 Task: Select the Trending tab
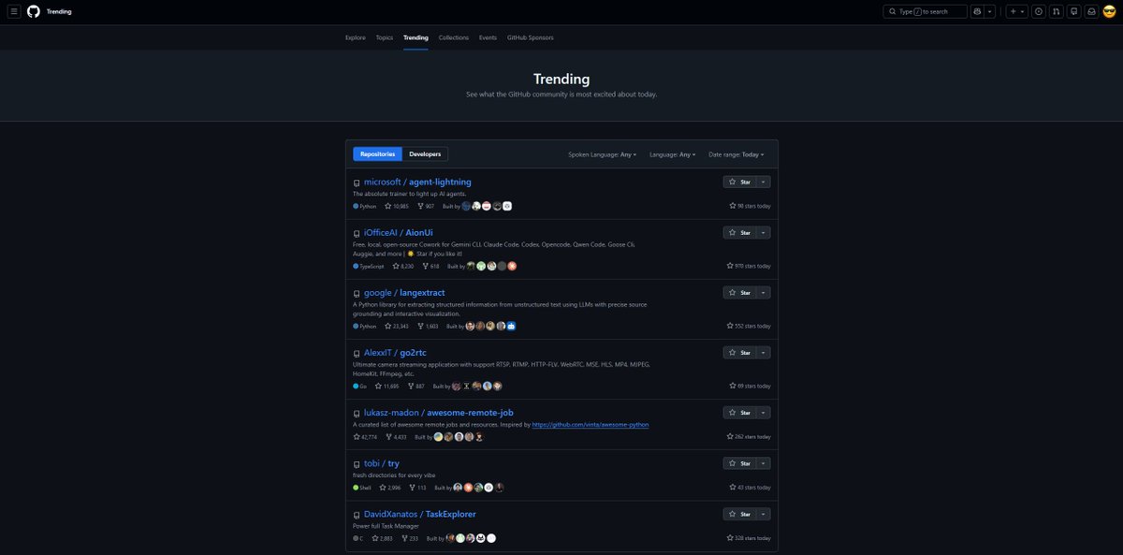(416, 37)
